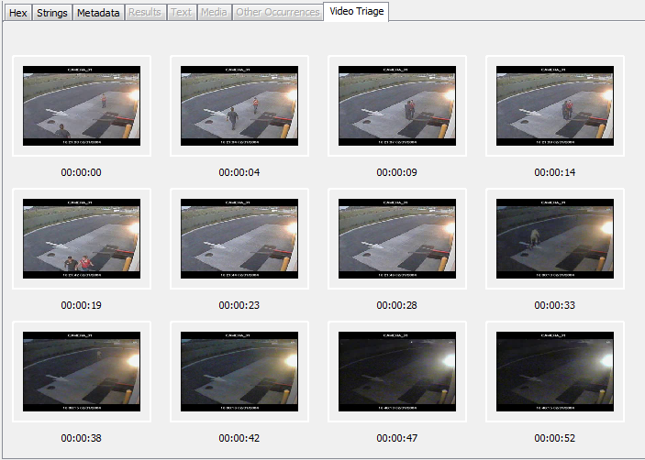Image resolution: width=645 pixels, height=460 pixels.
Task: Open the Results tab
Action: (145, 13)
